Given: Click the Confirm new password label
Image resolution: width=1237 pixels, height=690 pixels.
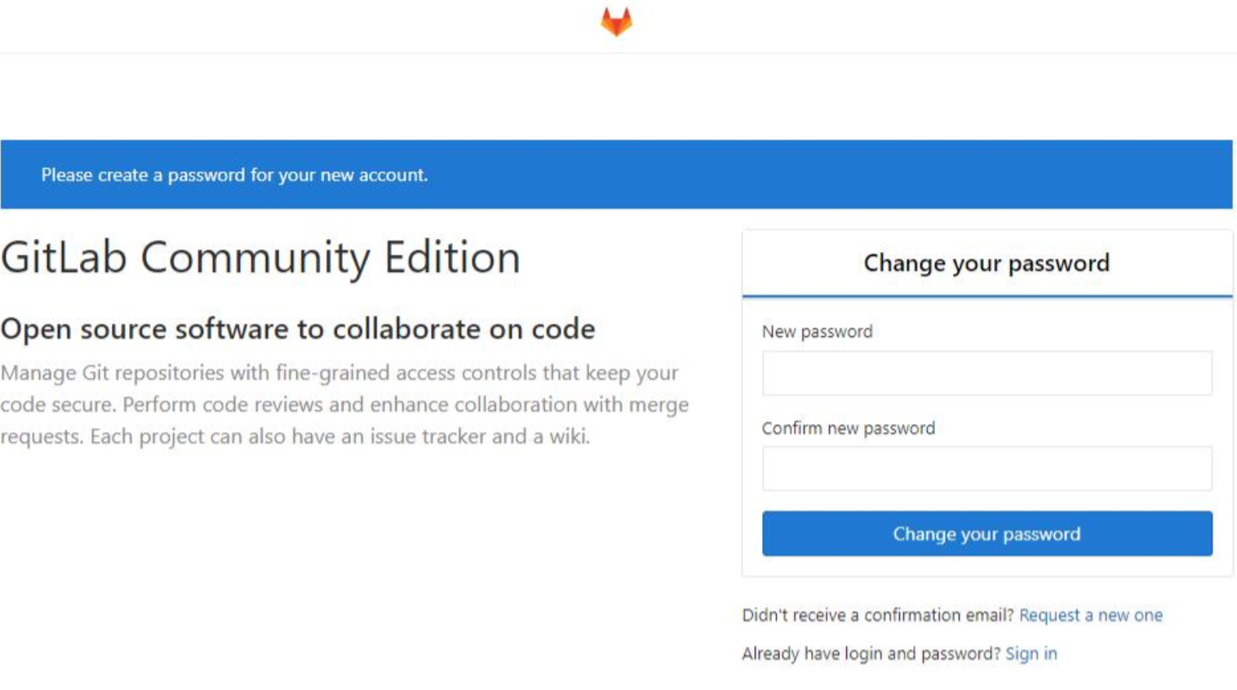Looking at the screenshot, I should (848, 428).
